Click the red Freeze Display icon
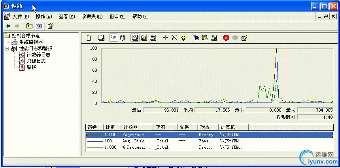Image resolution: width=340 pixels, height=168 pixels. 226,38
